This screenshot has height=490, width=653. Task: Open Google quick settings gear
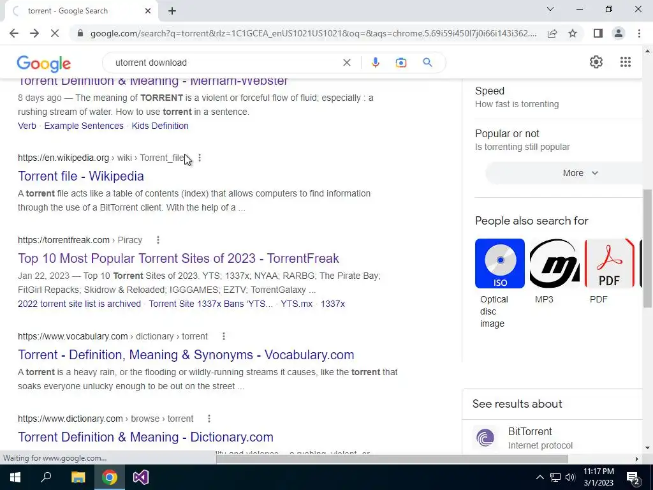[x=596, y=62]
